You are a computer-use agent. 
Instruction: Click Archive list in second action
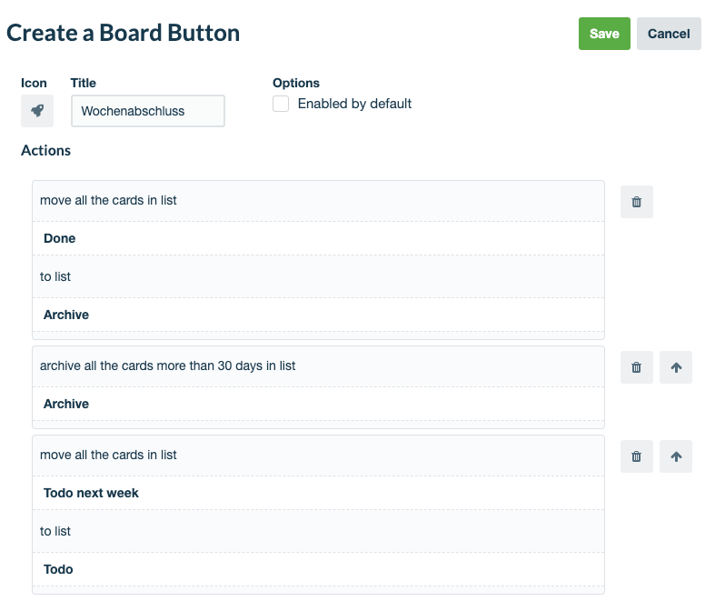pos(318,404)
